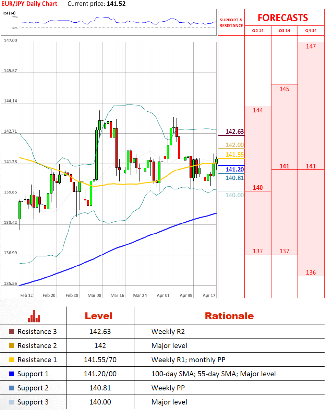This screenshot has width=327, height=410.
Task: Click the 100-day SMA; 55-day SMA rationale
Action: click(214, 374)
